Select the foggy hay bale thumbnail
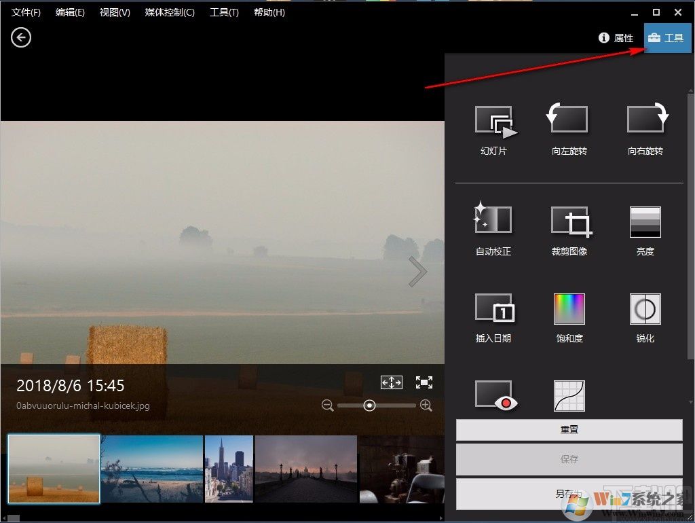The image size is (695, 523). tap(54, 469)
